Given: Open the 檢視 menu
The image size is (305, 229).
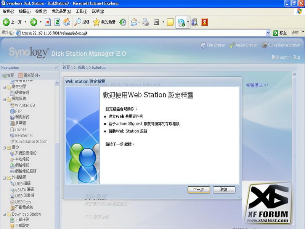Looking at the screenshot, I should pyautogui.click(x=41, y=11).
